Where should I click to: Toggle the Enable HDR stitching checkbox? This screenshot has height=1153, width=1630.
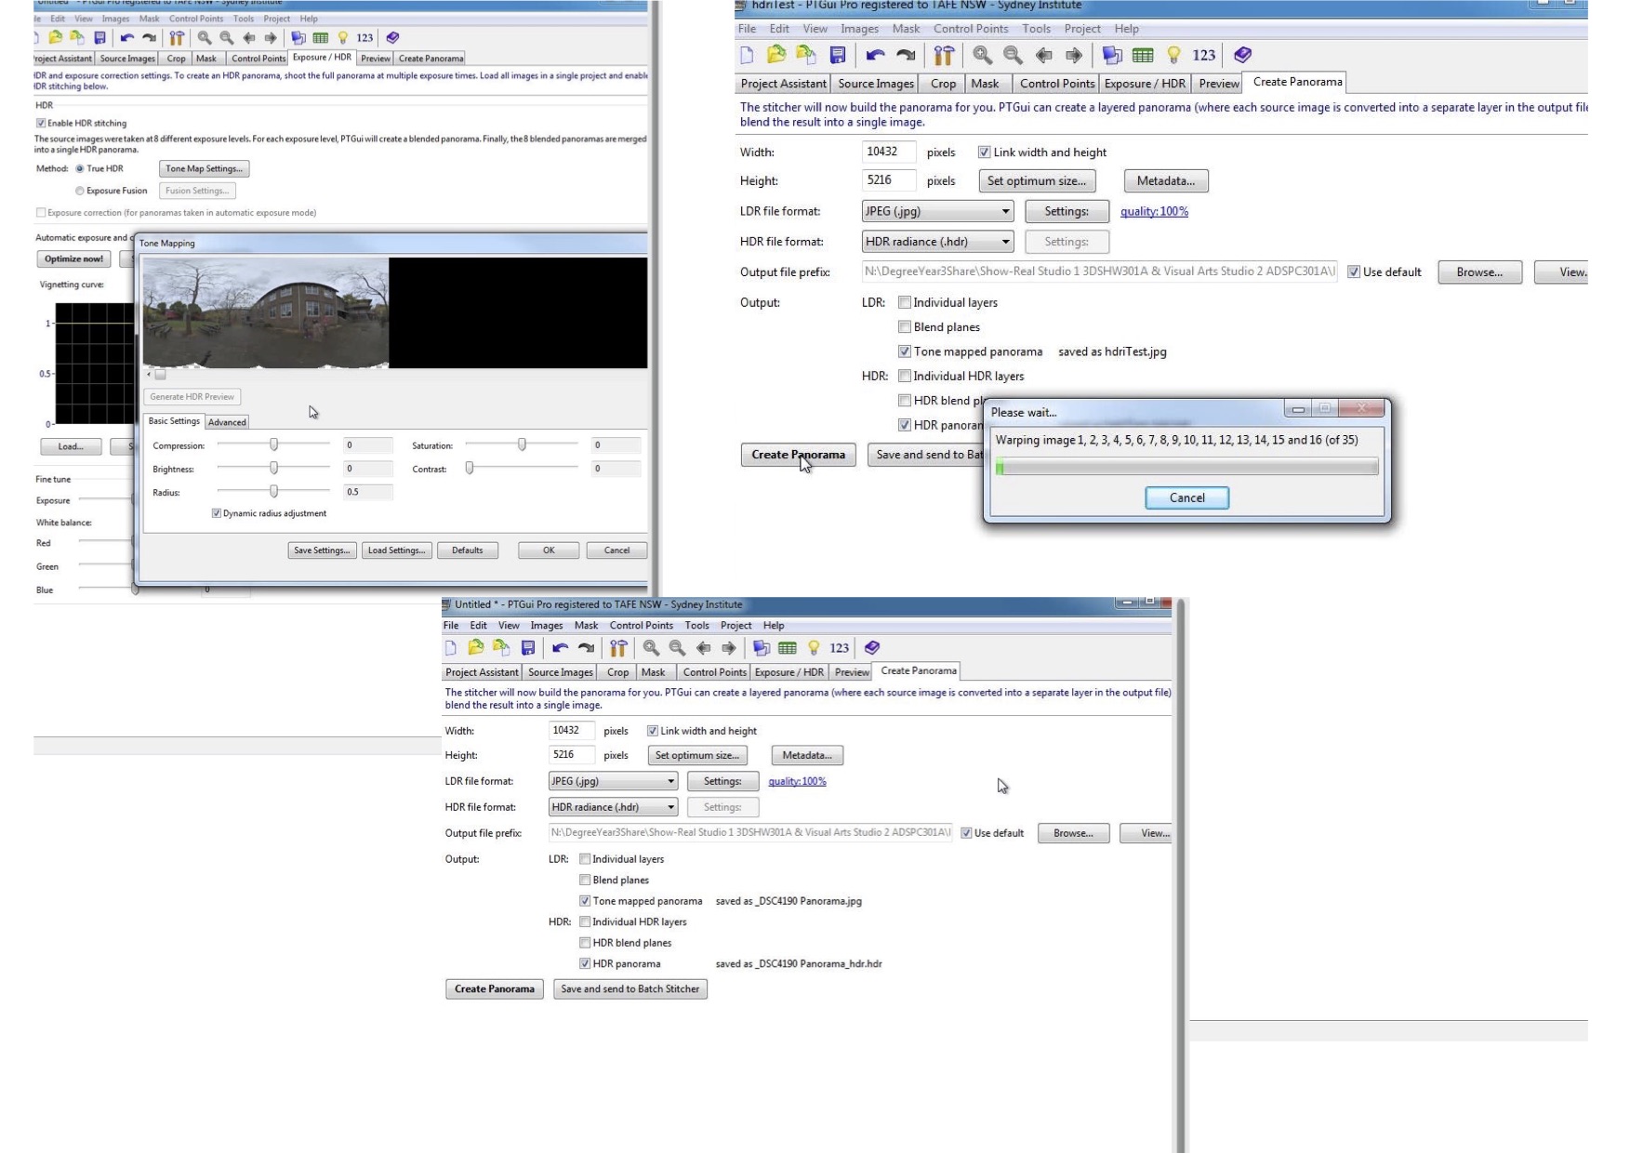click(x=41, y=123)
